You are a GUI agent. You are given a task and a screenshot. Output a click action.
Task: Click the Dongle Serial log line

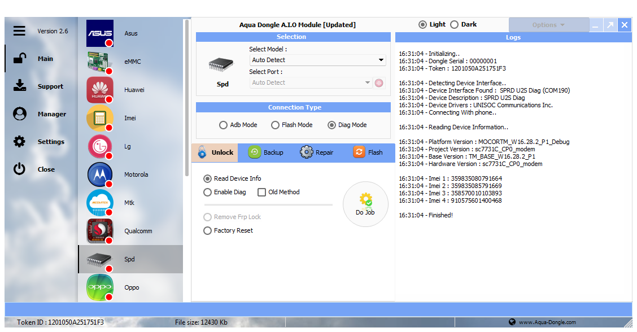[448, 61]
